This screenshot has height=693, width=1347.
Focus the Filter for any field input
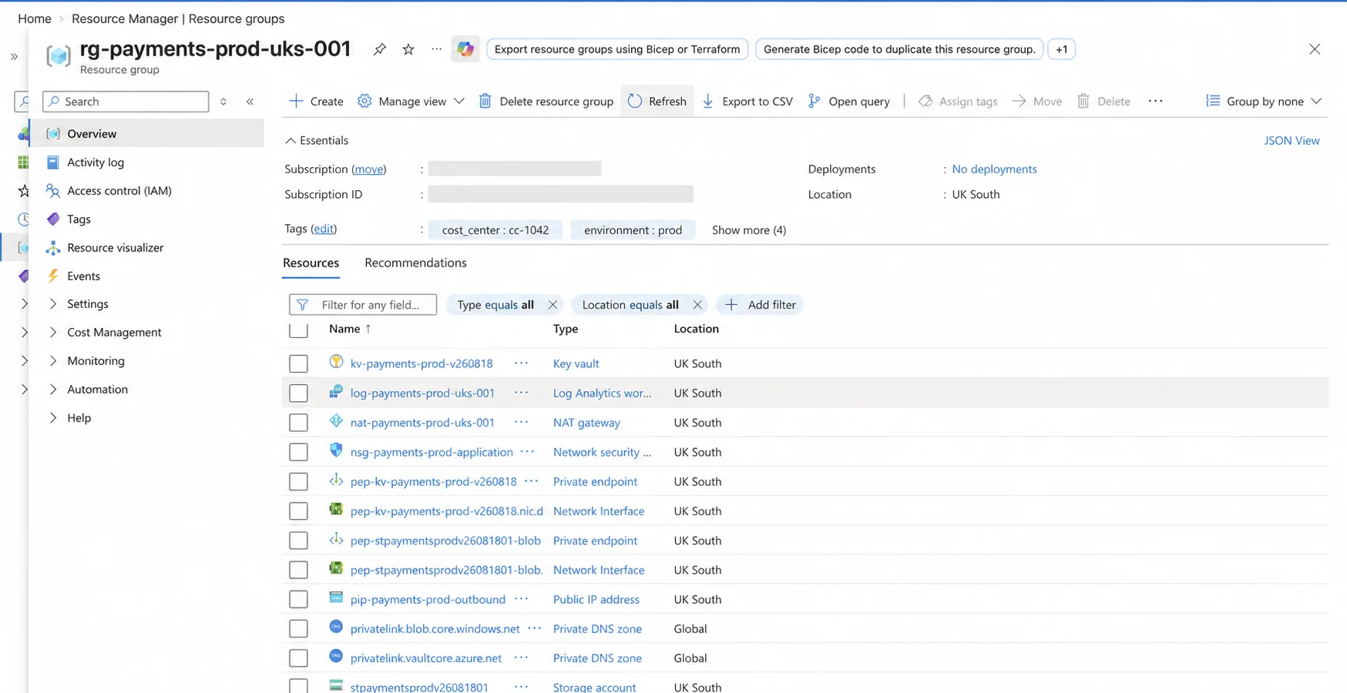(363, 305)
